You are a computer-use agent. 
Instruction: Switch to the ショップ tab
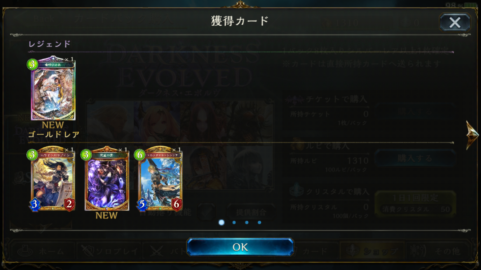371,251
